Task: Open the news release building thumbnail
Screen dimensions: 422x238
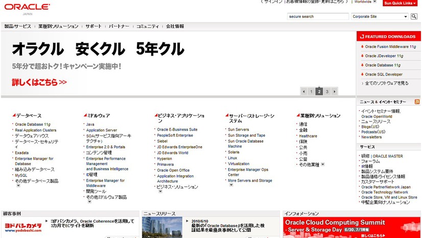Action: coord(162,227)
